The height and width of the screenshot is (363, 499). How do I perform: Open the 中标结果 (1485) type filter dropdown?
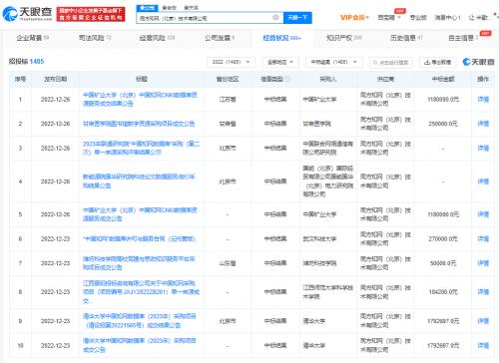point(333,62)
